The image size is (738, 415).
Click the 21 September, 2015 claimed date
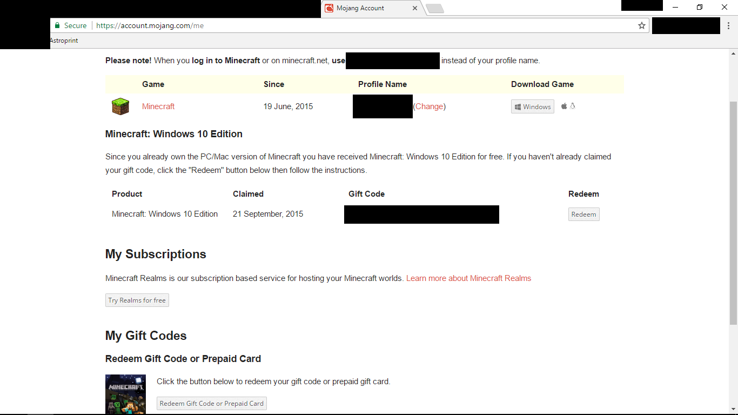pyautogui.click(x=268, y=214)
